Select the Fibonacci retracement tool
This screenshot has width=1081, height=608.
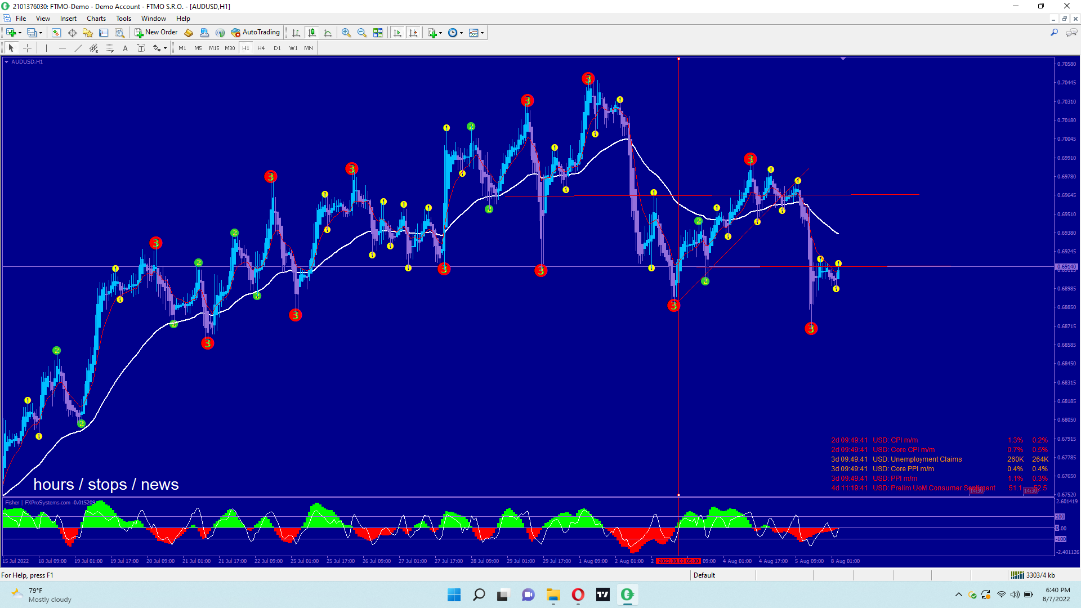point(110,48)
